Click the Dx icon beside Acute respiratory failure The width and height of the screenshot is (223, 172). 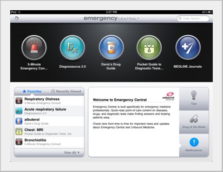point(19,111)
